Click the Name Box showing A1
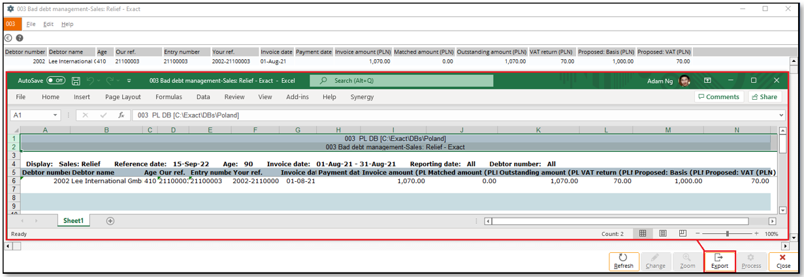Image resolution: width=804 pixels, height=277 pixels. point(31,115)
